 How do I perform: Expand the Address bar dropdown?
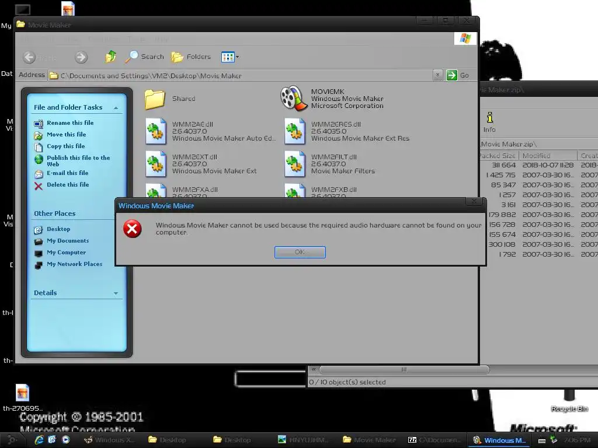point(438,75)
